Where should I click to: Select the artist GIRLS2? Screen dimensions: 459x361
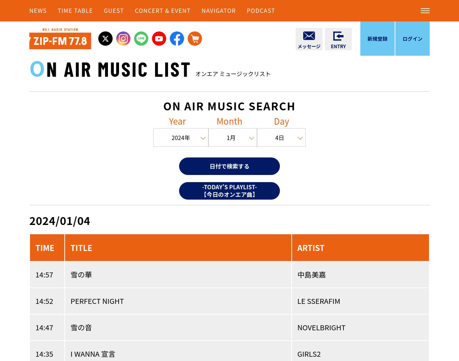309,354
